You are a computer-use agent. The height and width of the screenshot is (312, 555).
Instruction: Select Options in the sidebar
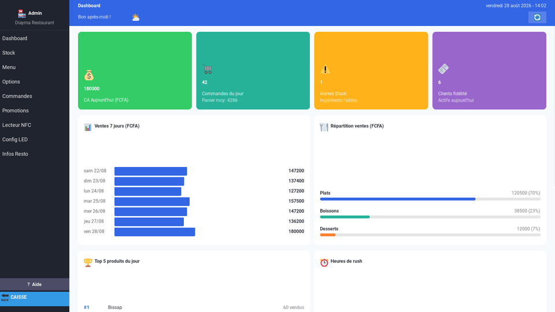pyautogui.click(x=35, y=81)
